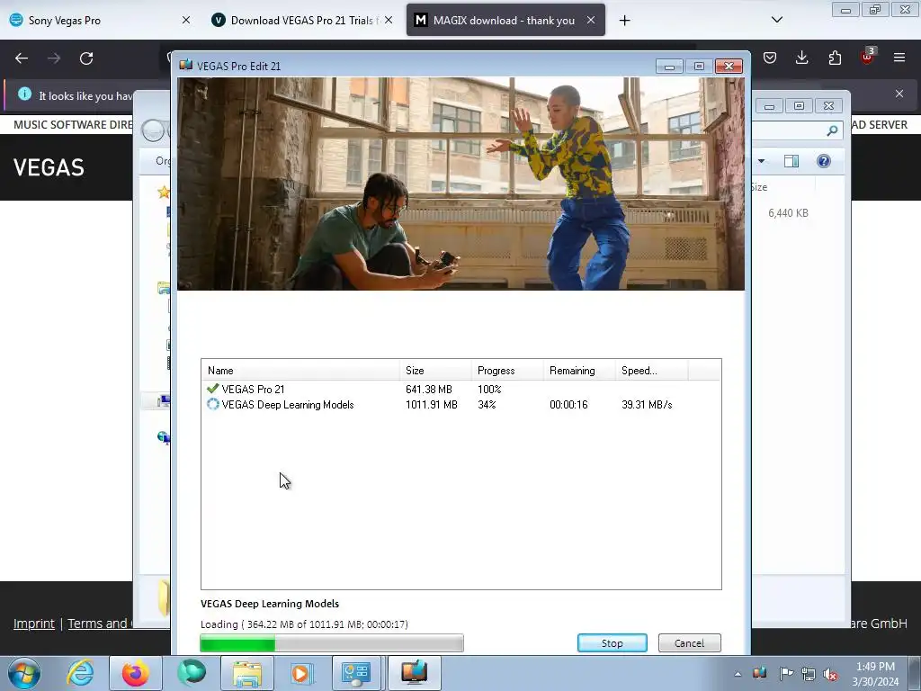Click the 6,440 KB size in Explorer
Screen dimensions: 921x691
[788, 213]
